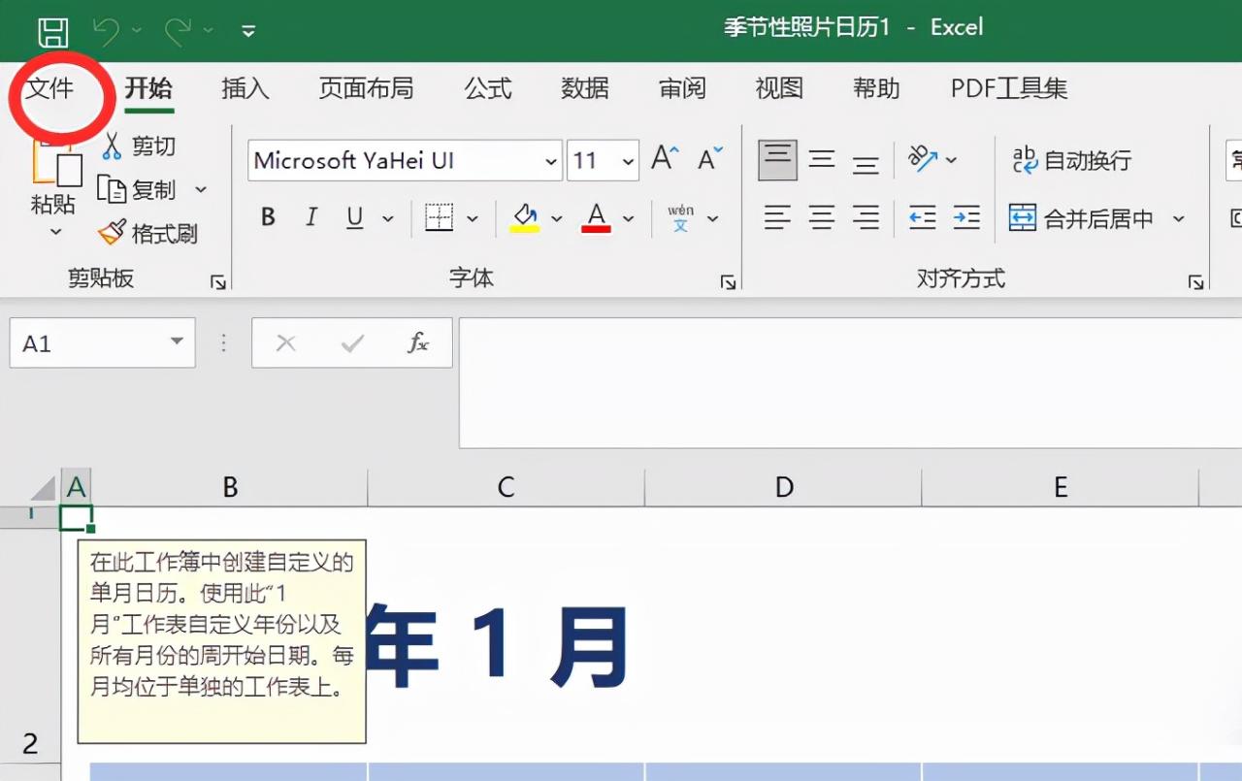The image size is (1242, 781).
Task: Switch to the 开始 tab
Action: pyautogui.click(x=148, y=88)
